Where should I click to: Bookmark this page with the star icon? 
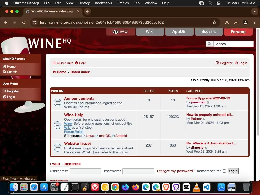(x=214, y=22)
